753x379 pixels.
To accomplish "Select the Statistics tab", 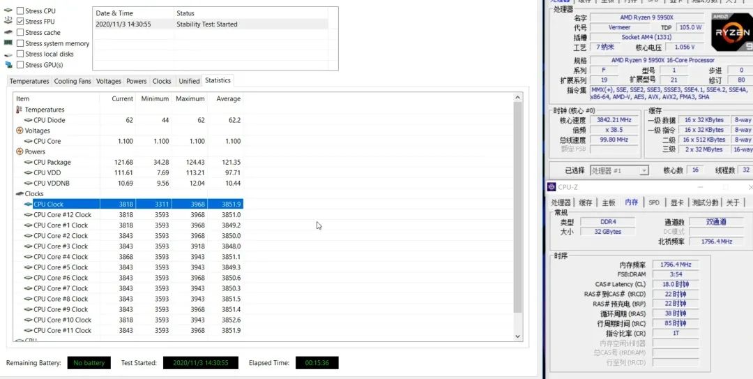I will tap(218, 80).
